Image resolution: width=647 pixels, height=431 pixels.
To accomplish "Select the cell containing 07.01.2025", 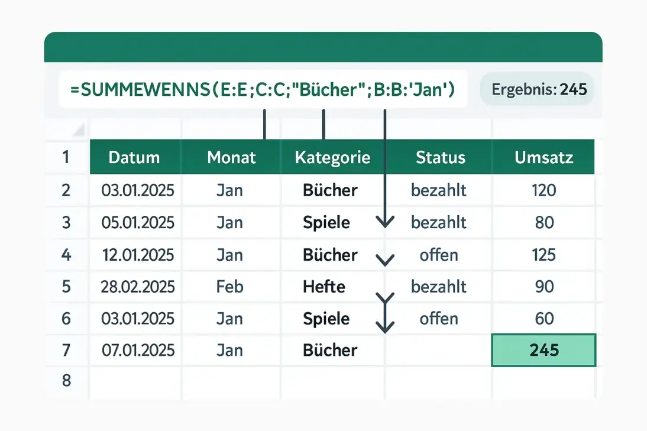I will (138, 350).
